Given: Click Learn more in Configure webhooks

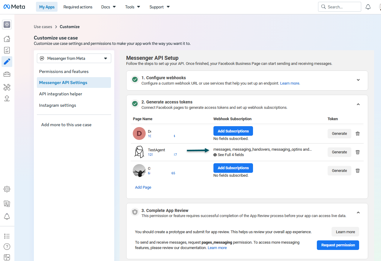Looking at the screenshot, I should coord(290,83).
